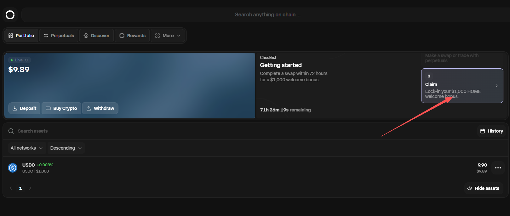Open the Claim welcome bonus step card

coord(462,86)
